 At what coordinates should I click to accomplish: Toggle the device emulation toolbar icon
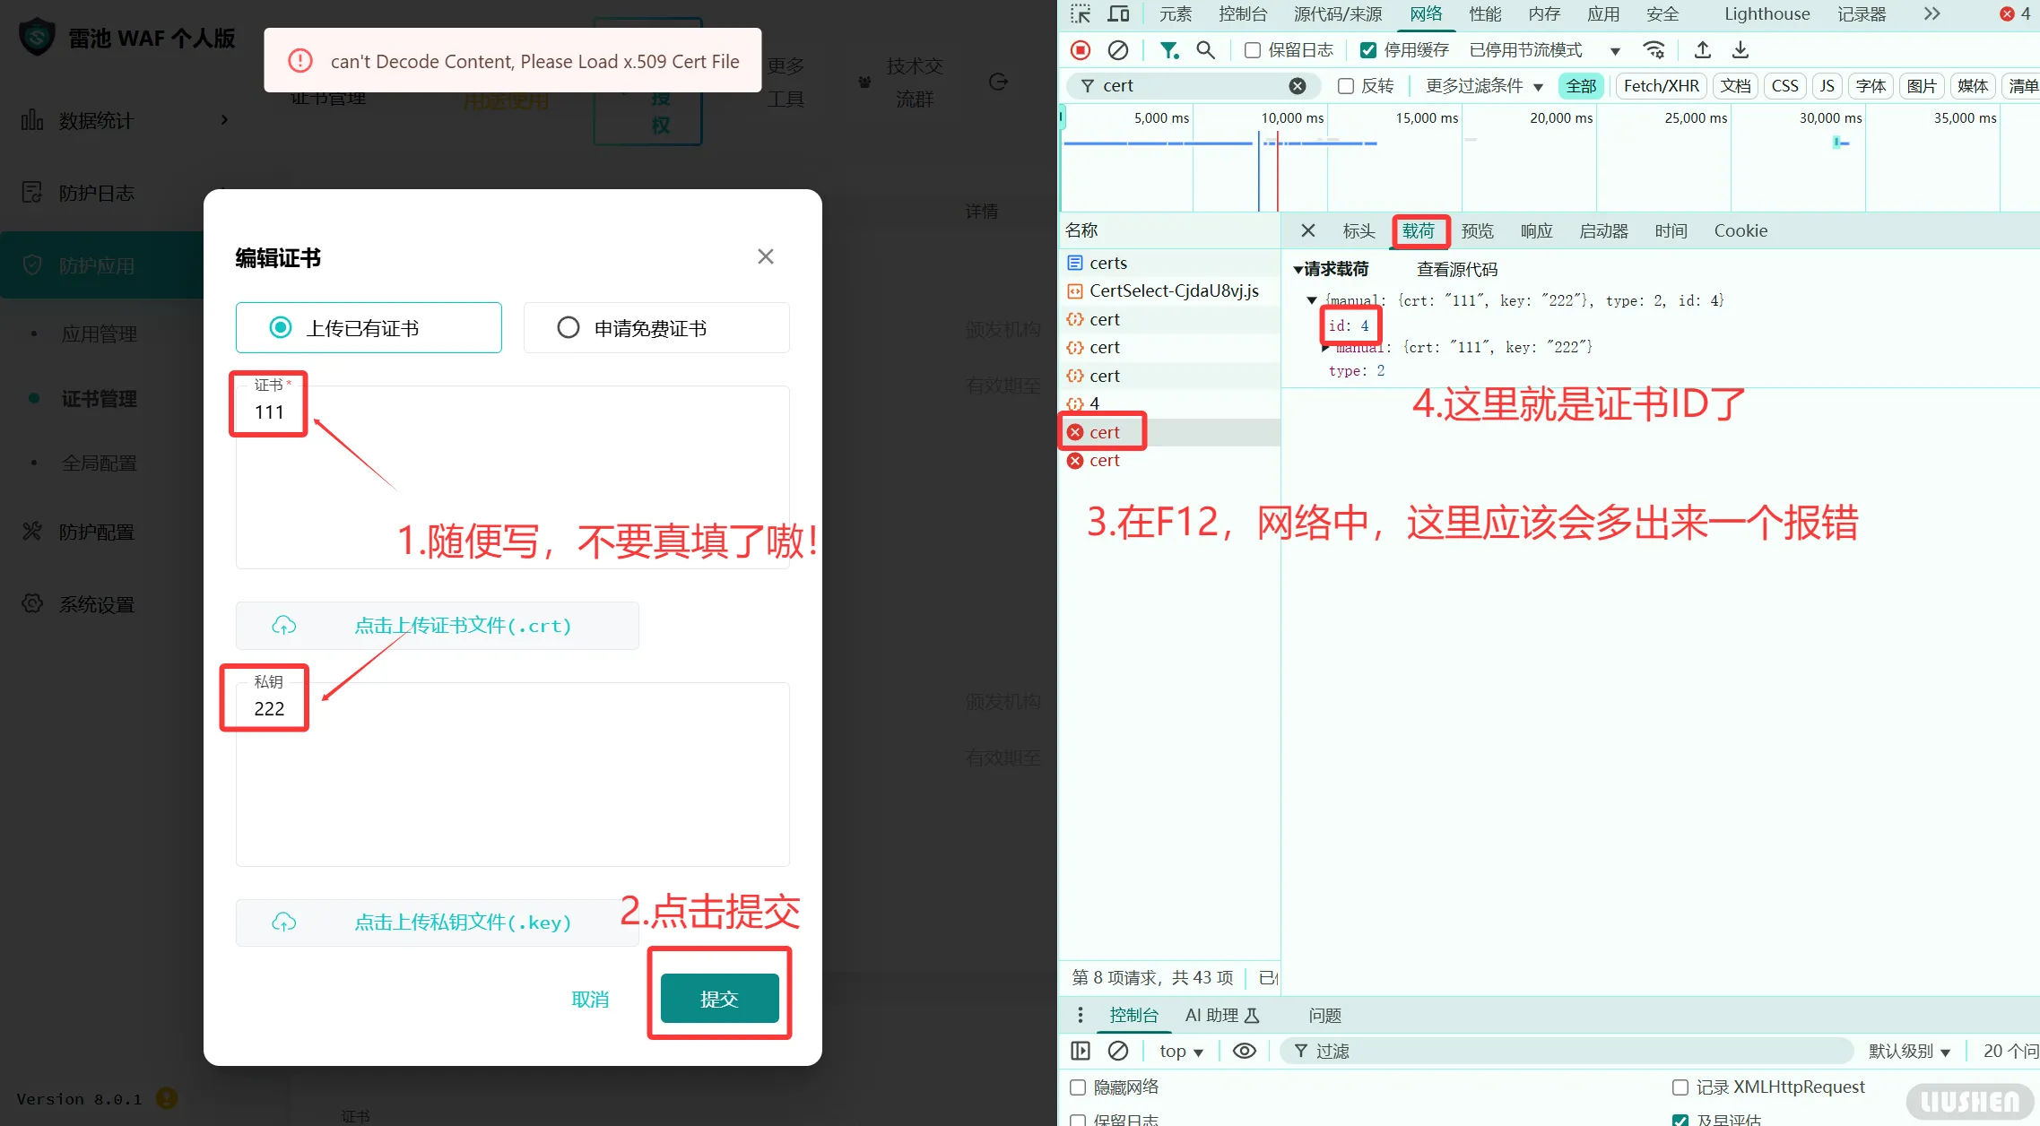[1117, 13]
